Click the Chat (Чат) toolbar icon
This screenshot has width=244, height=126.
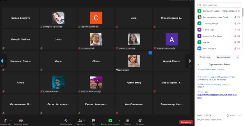coord(93,121)
